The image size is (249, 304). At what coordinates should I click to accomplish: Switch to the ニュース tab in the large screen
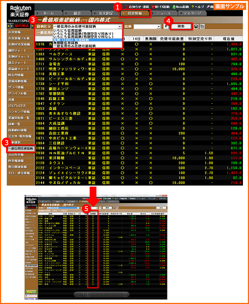pos(164,14)
